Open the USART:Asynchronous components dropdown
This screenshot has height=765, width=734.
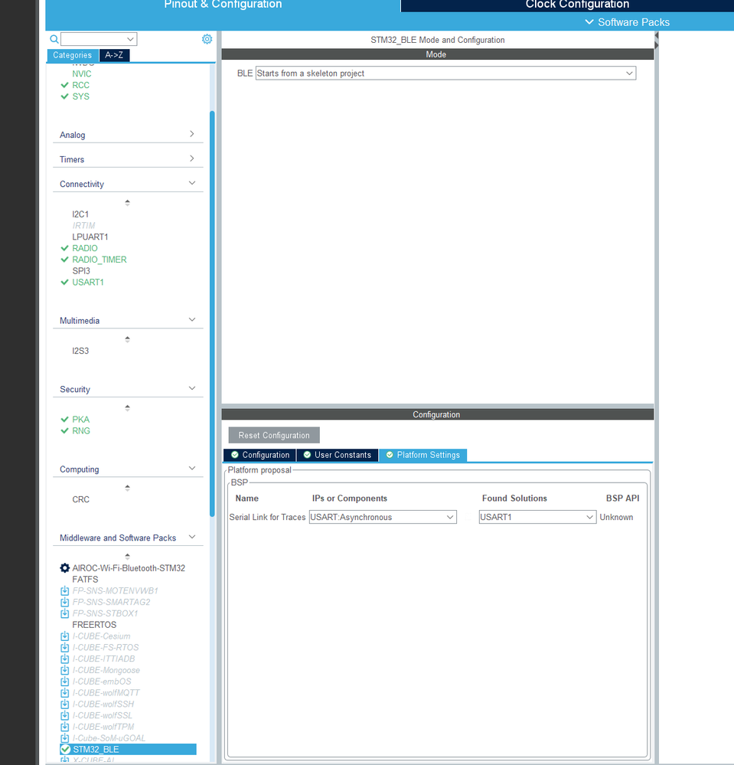point(383,517)
